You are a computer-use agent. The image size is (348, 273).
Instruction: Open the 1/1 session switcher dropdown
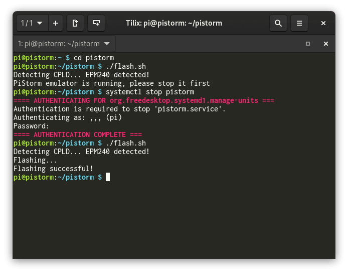pos(32,23)
